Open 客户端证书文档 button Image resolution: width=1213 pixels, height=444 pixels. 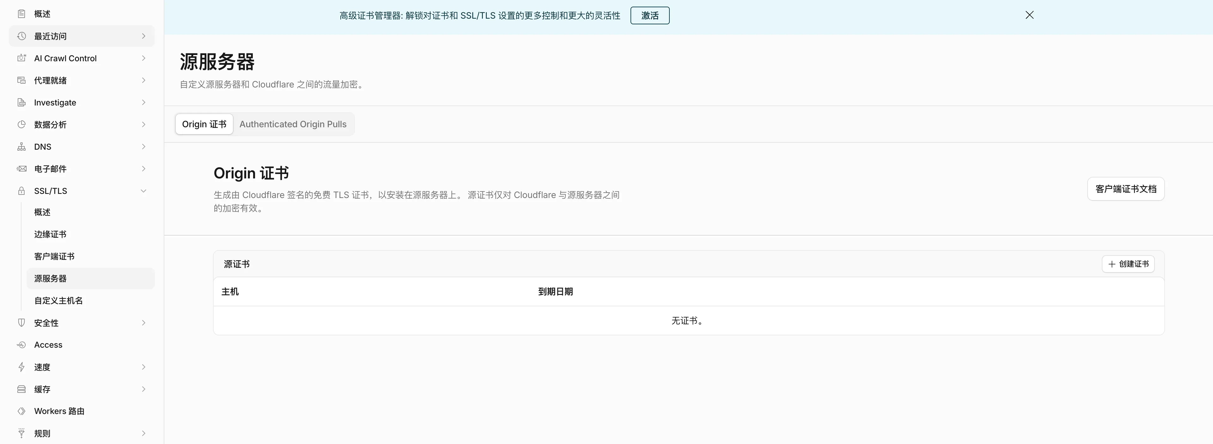click(x=1126, y=189)
